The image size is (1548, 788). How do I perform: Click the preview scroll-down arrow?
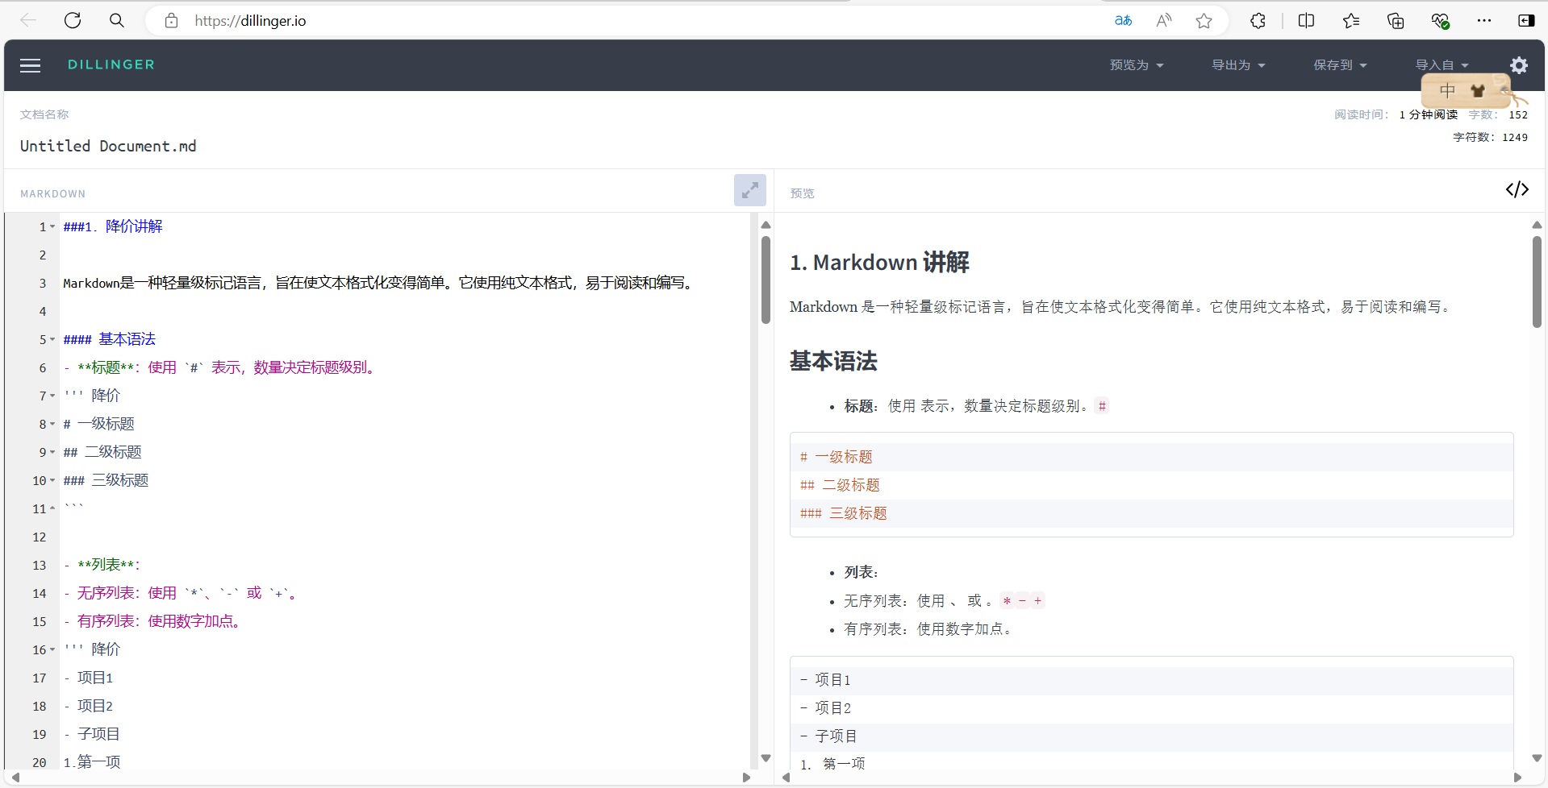tap(1537, 758)
